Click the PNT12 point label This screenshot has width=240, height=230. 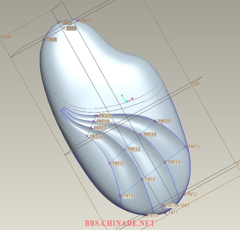pyautogui.click(x=119, y=163)
